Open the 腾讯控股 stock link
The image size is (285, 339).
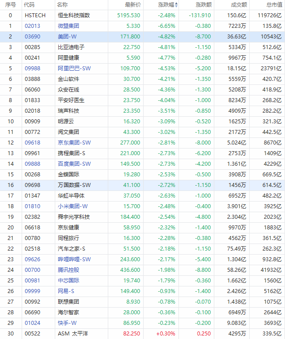coord(68,270)
